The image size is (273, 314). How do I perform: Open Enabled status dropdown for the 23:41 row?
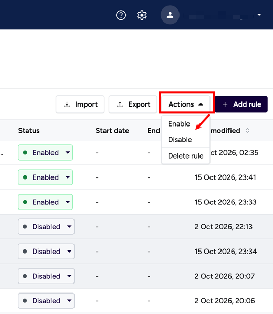click(x=46, y=177)
